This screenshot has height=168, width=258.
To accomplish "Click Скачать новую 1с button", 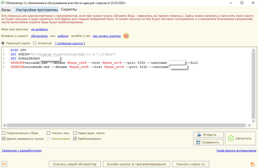I will [x=191, y=164].
